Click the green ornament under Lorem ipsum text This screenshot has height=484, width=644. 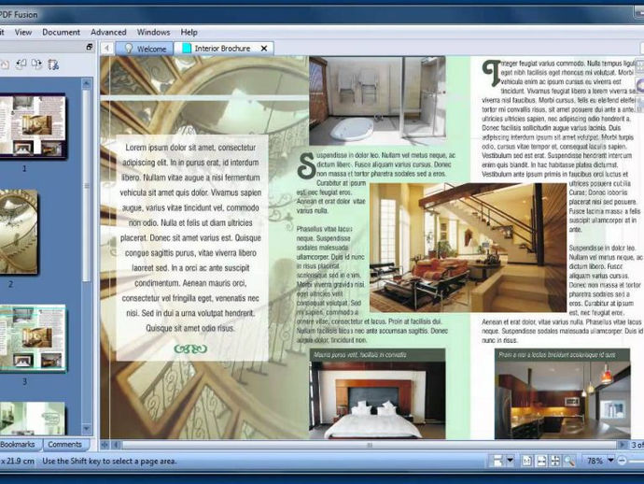[x=190, y=349]
